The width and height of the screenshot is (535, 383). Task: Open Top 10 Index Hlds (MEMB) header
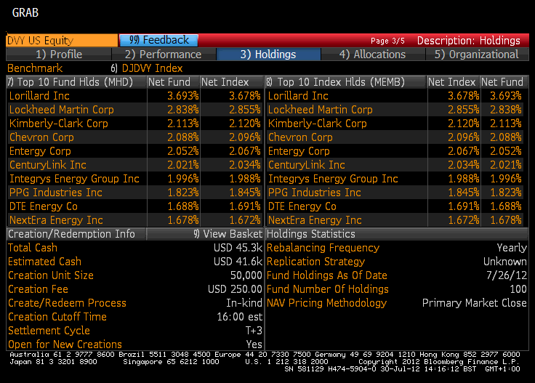[346, 82]
